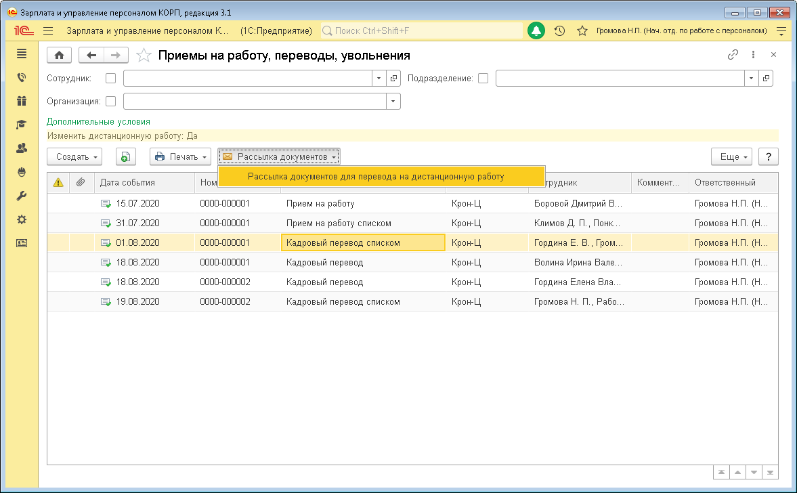Open the Организация field dropdown arrow
The width and height of the screenshot is (797, 493).
(x=393, y=102)
